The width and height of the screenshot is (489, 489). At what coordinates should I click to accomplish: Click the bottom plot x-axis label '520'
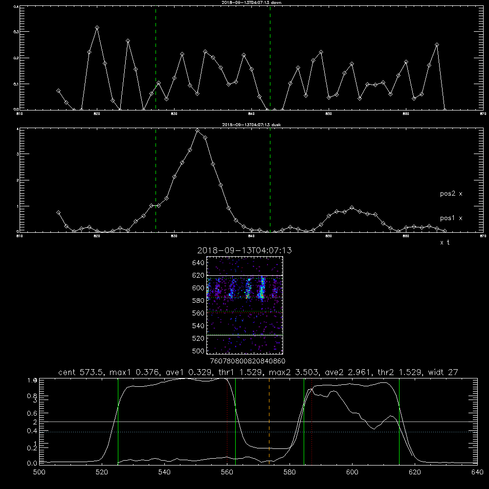(x=102, y=472)
